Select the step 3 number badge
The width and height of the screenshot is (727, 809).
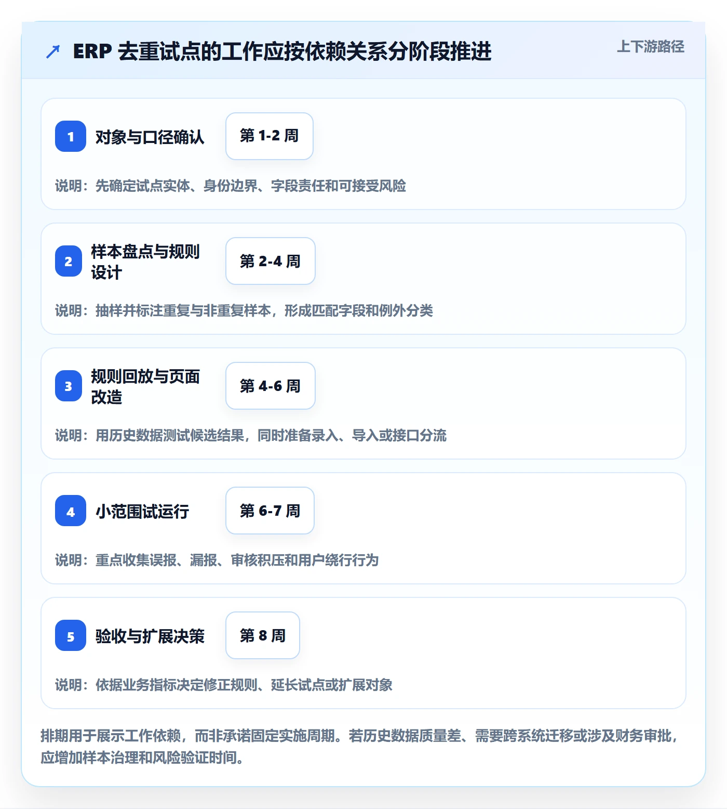pyautogui.click(x=69, y=386)
